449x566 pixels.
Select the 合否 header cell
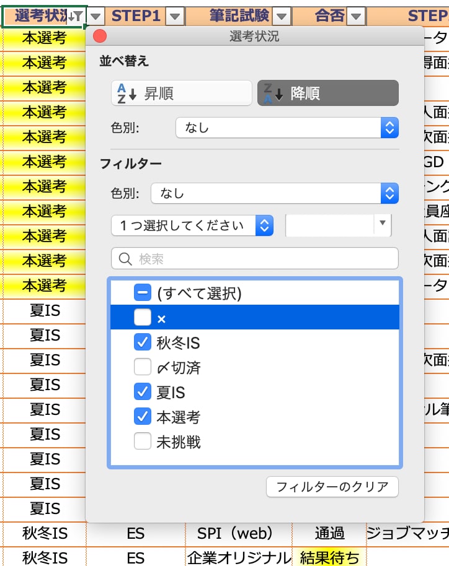[329, 16]
